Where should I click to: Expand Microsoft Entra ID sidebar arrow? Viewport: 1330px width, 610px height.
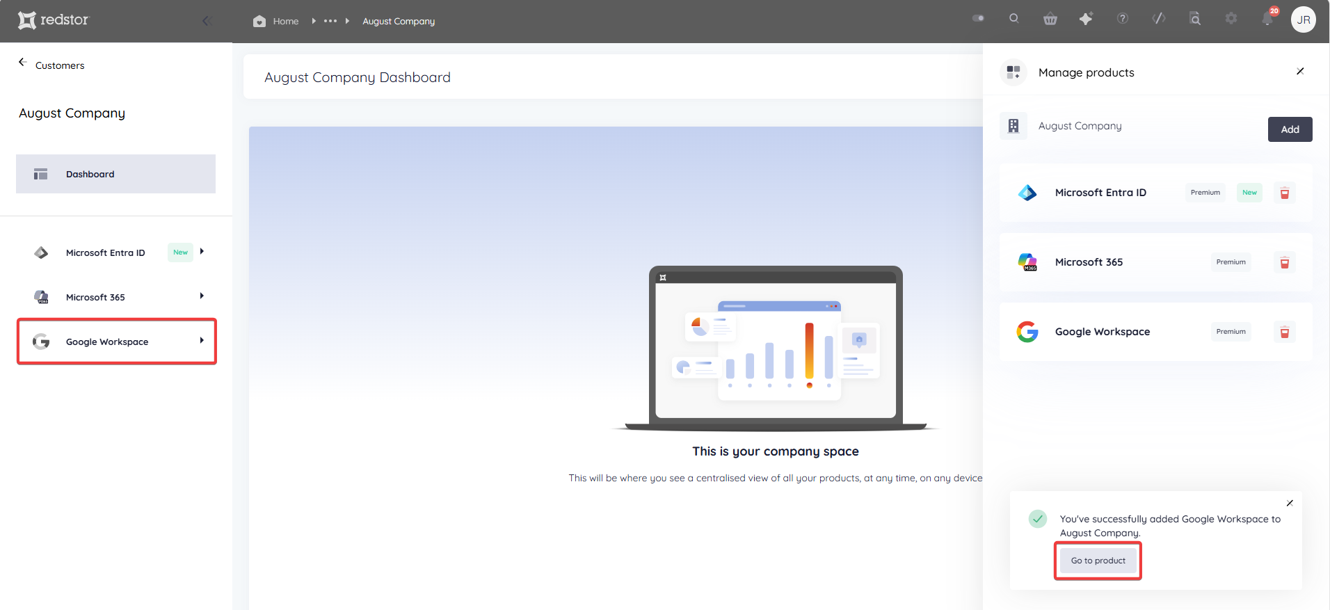click(x=202, y=252)
